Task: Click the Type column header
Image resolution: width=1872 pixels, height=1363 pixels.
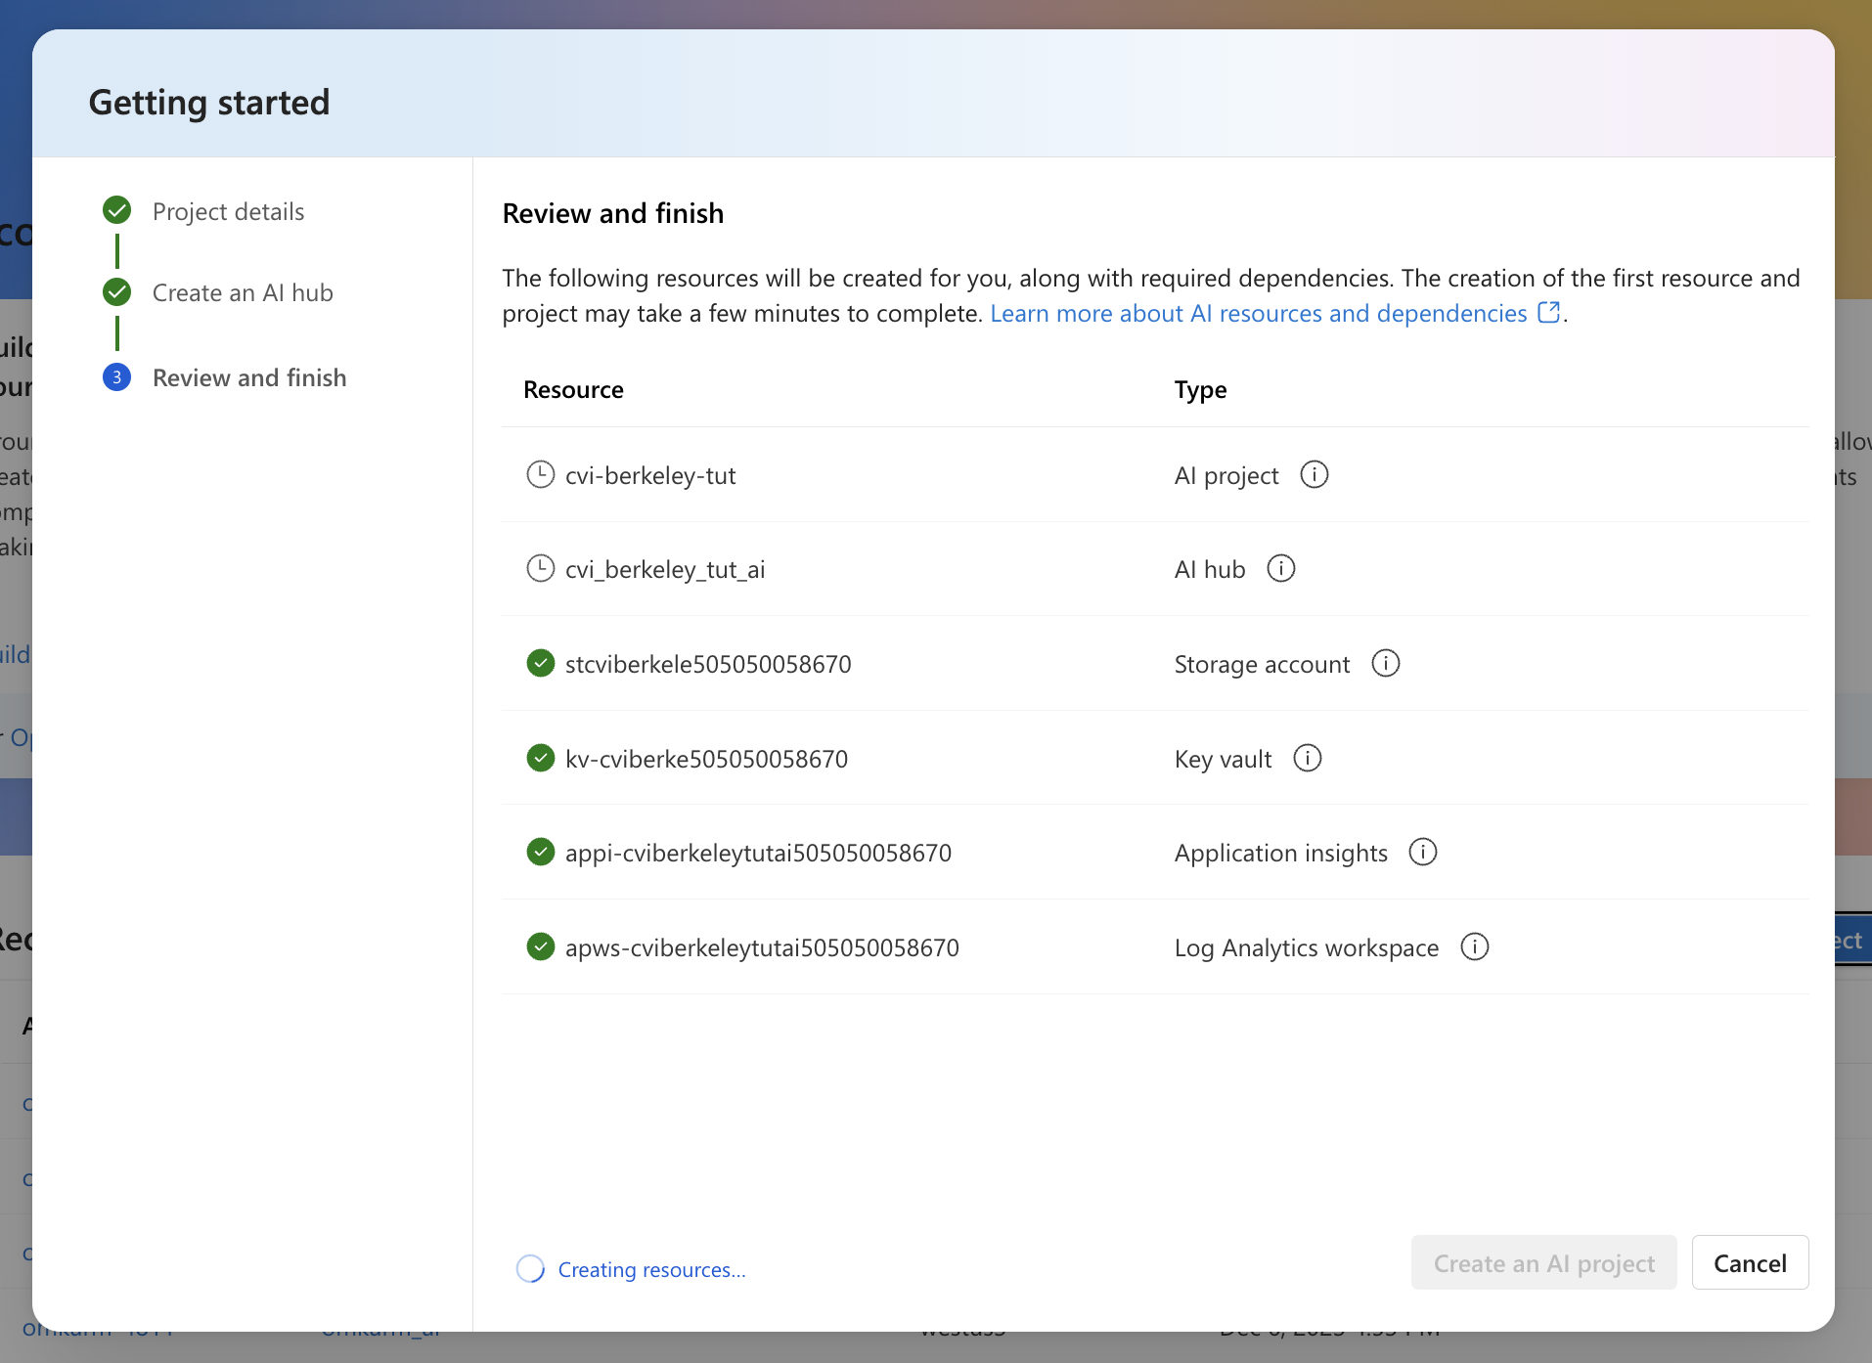Action: pyautogui.click(x=1200, y=389)
